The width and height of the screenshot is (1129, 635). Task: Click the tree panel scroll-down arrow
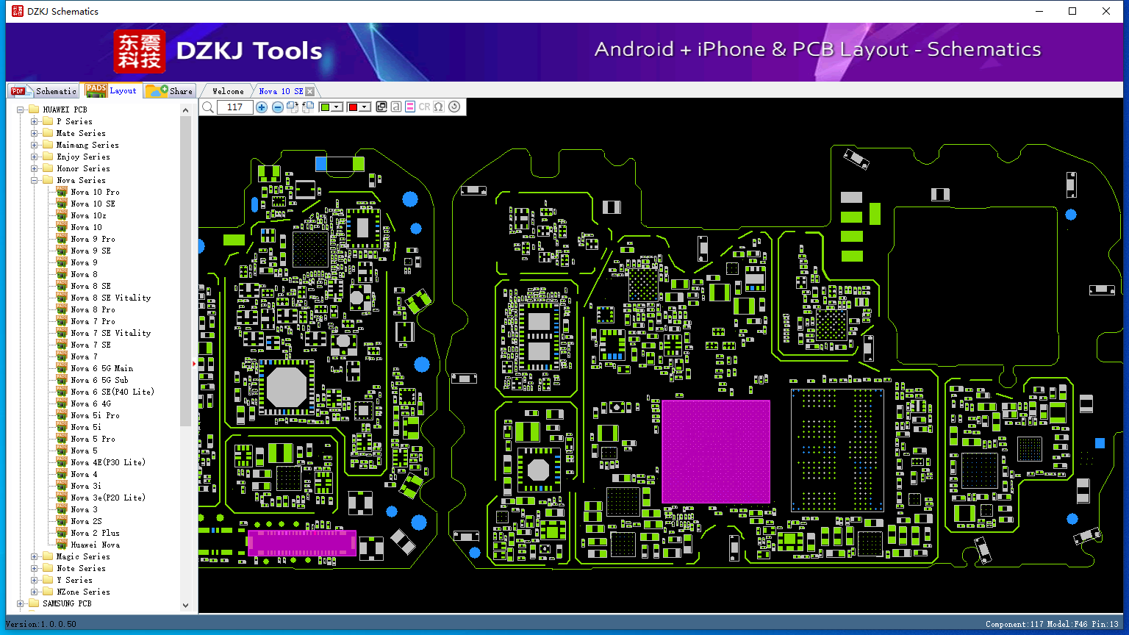tap(185, 606)
